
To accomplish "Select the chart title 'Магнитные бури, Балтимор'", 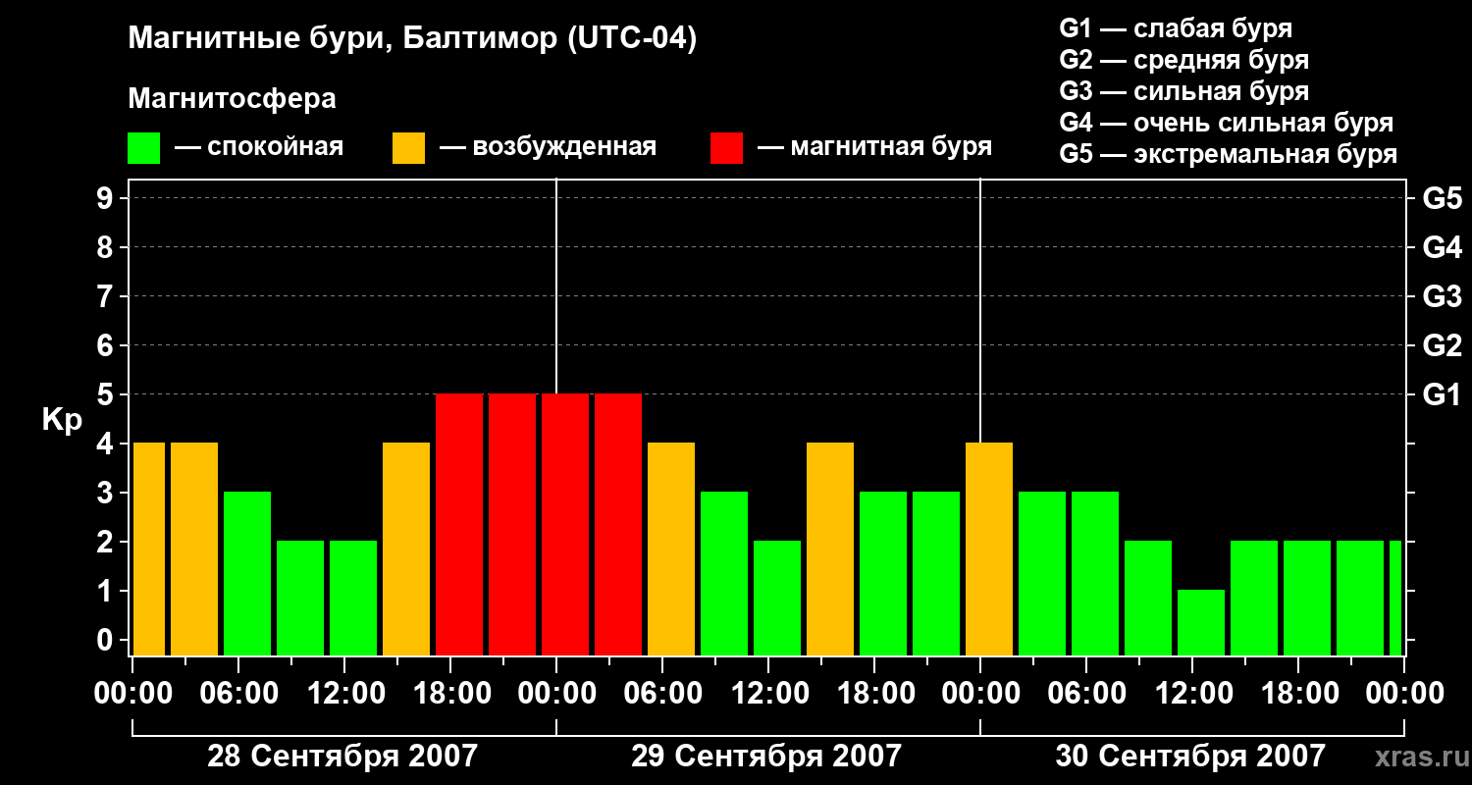I will (412, 39).
